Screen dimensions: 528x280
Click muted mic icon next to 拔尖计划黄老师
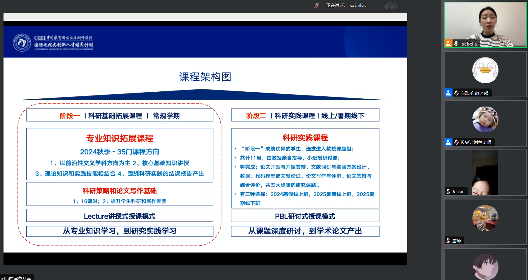(x=456, y=142)
